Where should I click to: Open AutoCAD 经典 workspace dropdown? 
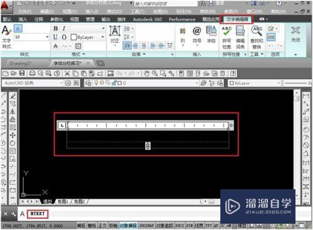point(33,83)
